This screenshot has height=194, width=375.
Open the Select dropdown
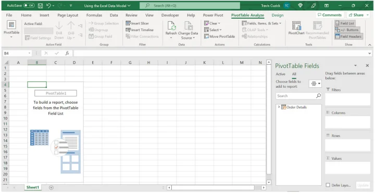[213, 30]
